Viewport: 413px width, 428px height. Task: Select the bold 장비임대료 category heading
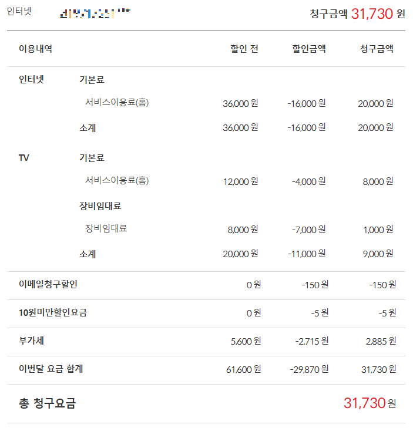pos(100,206)
